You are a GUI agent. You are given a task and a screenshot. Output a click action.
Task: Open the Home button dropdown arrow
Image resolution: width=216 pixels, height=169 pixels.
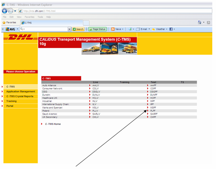click(203, 22)
